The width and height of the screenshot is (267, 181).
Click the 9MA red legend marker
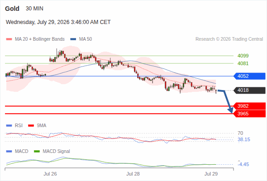(x=31, y=126)
